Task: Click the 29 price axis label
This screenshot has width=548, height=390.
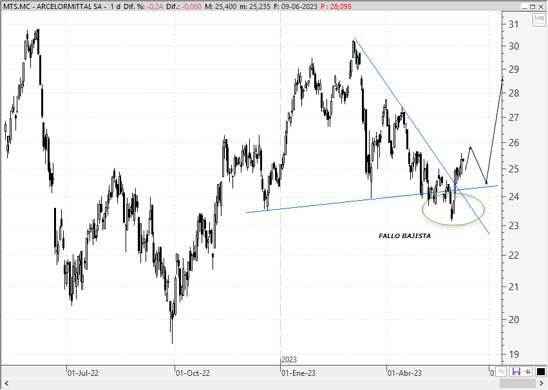Action: 513,69
